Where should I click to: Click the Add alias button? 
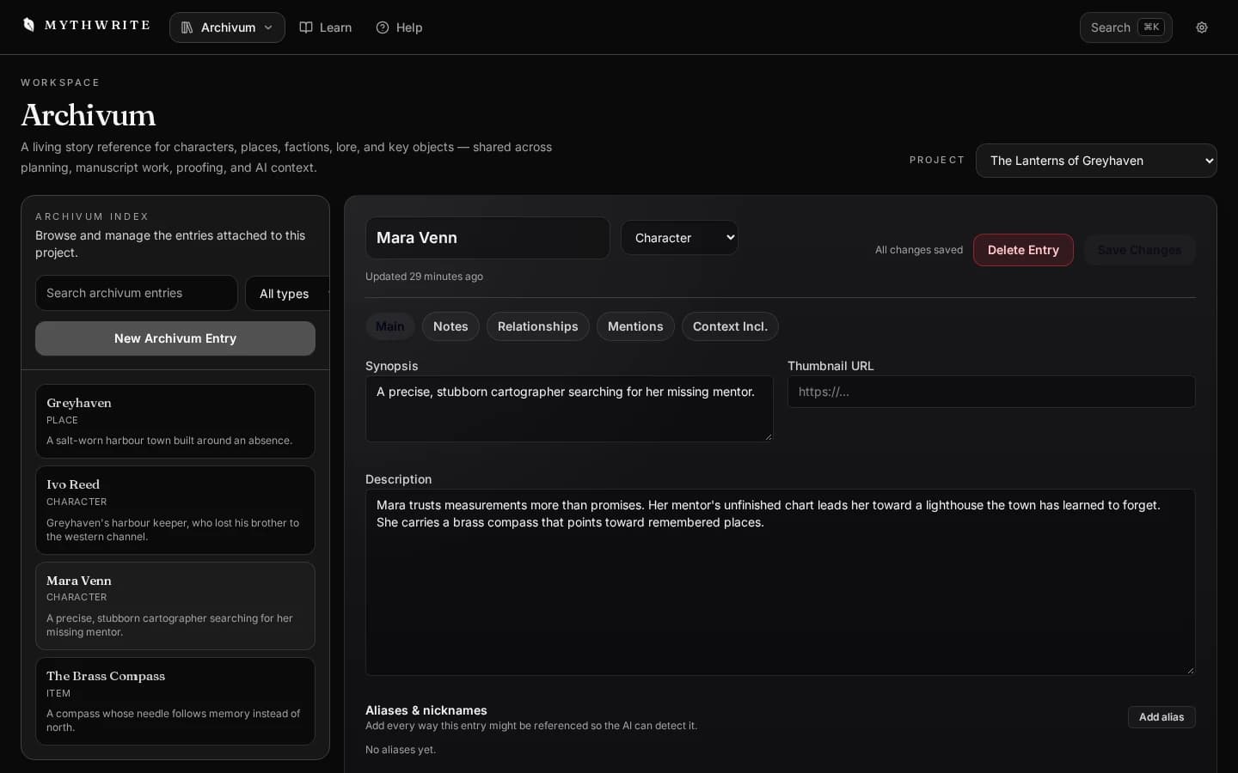tap(1161, 717)
